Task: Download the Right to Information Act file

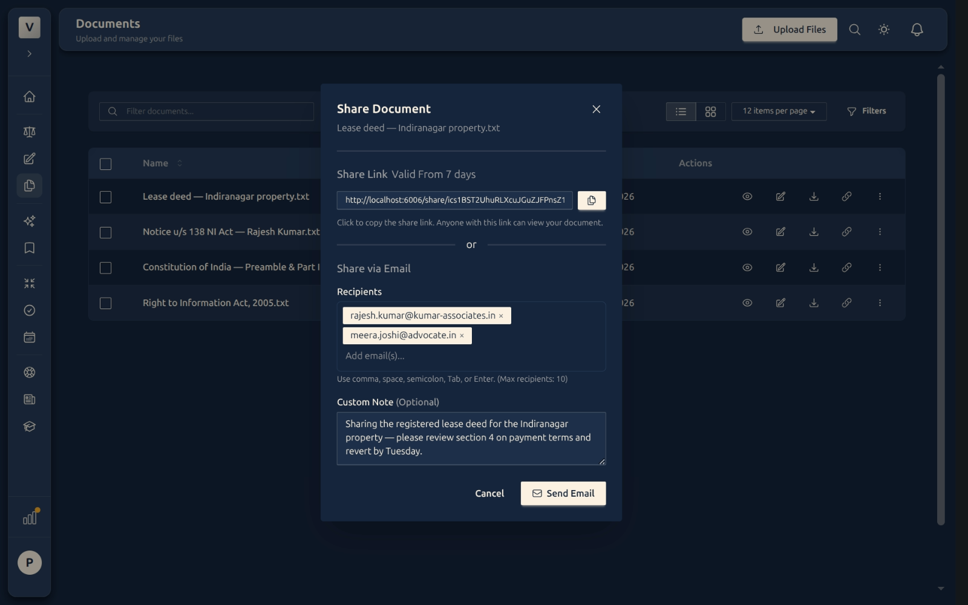Action: (x=814, y=302)
